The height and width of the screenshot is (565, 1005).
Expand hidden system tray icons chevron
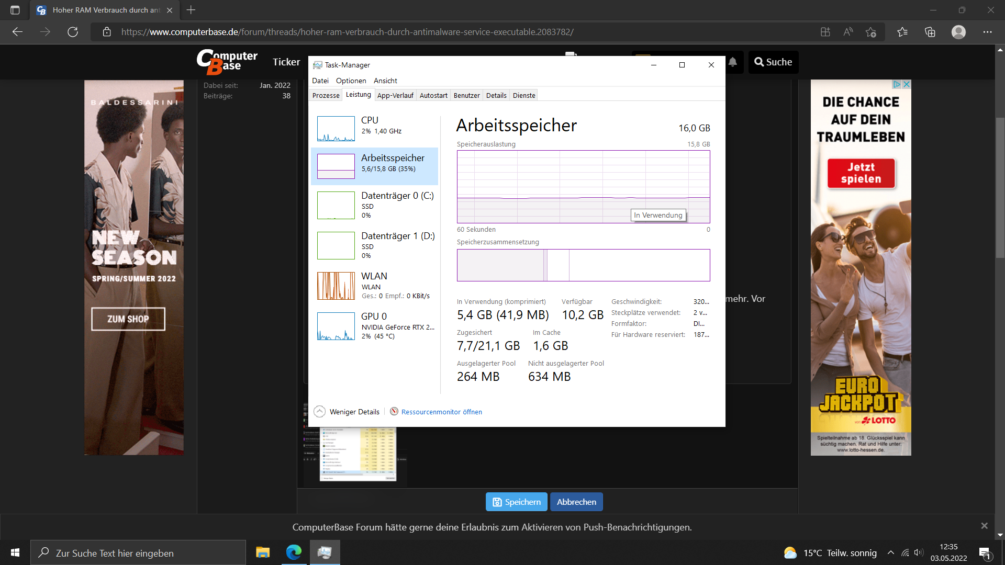(x=890, y=552)
